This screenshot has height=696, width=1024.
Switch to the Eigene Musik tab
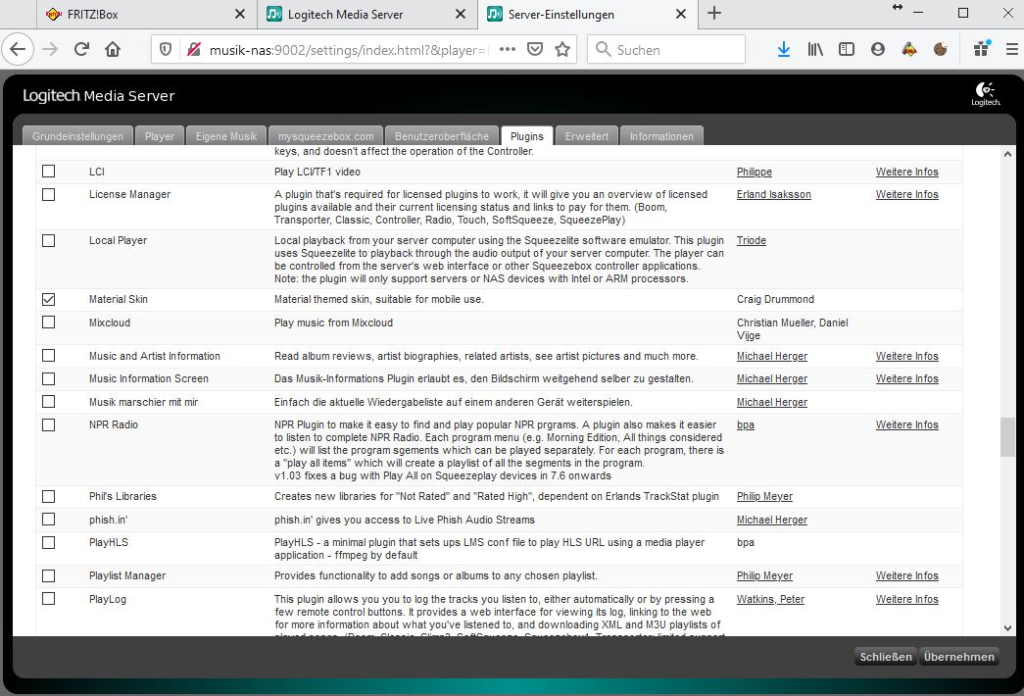click(x=226, y=136)
